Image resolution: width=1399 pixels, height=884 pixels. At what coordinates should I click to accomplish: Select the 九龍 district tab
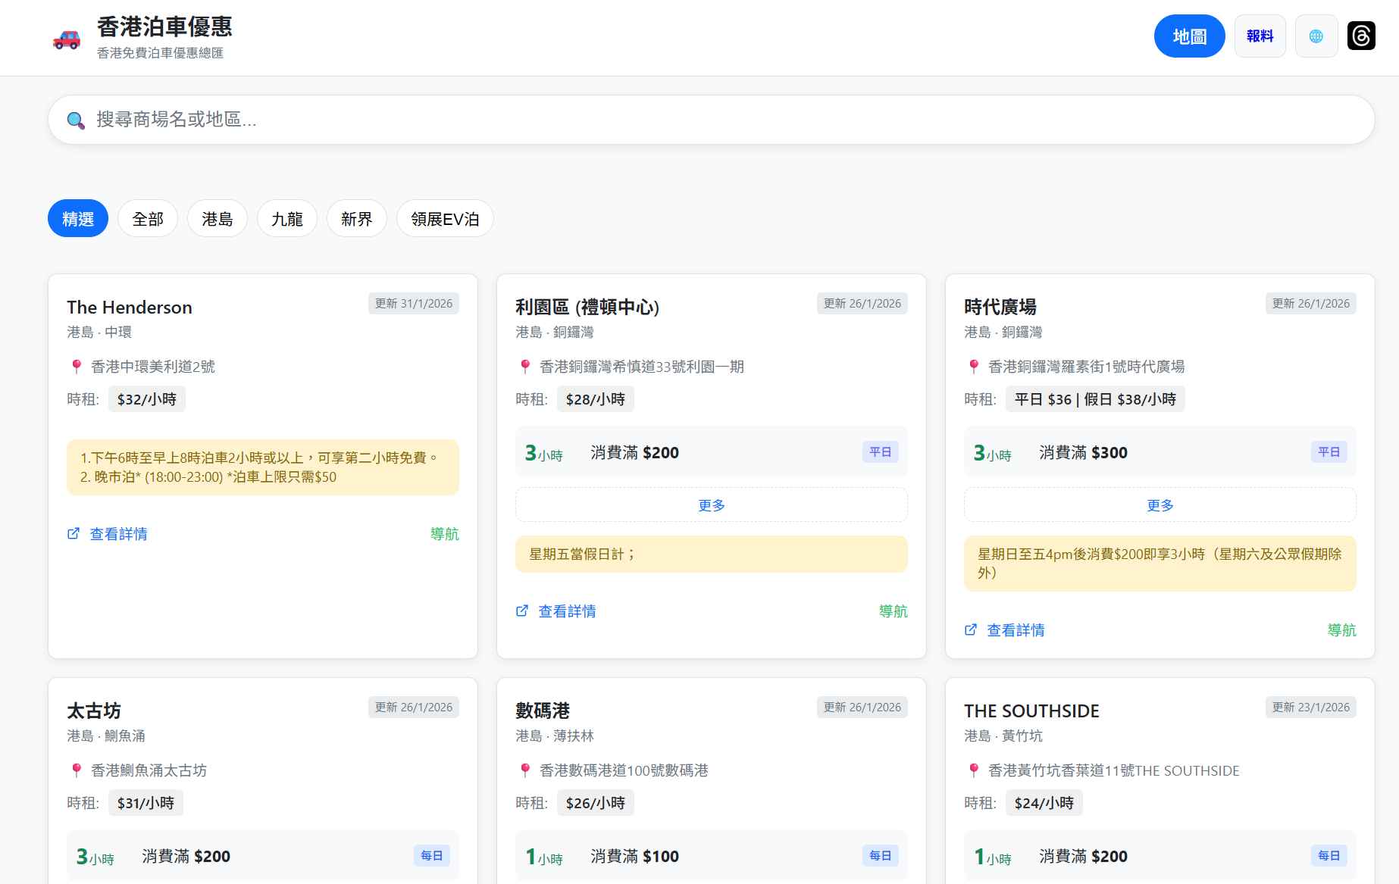point(287,219)
